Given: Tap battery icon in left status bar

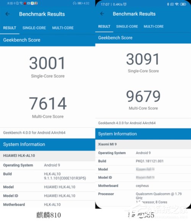Looking at the screenshot, I should coord(80,3).
